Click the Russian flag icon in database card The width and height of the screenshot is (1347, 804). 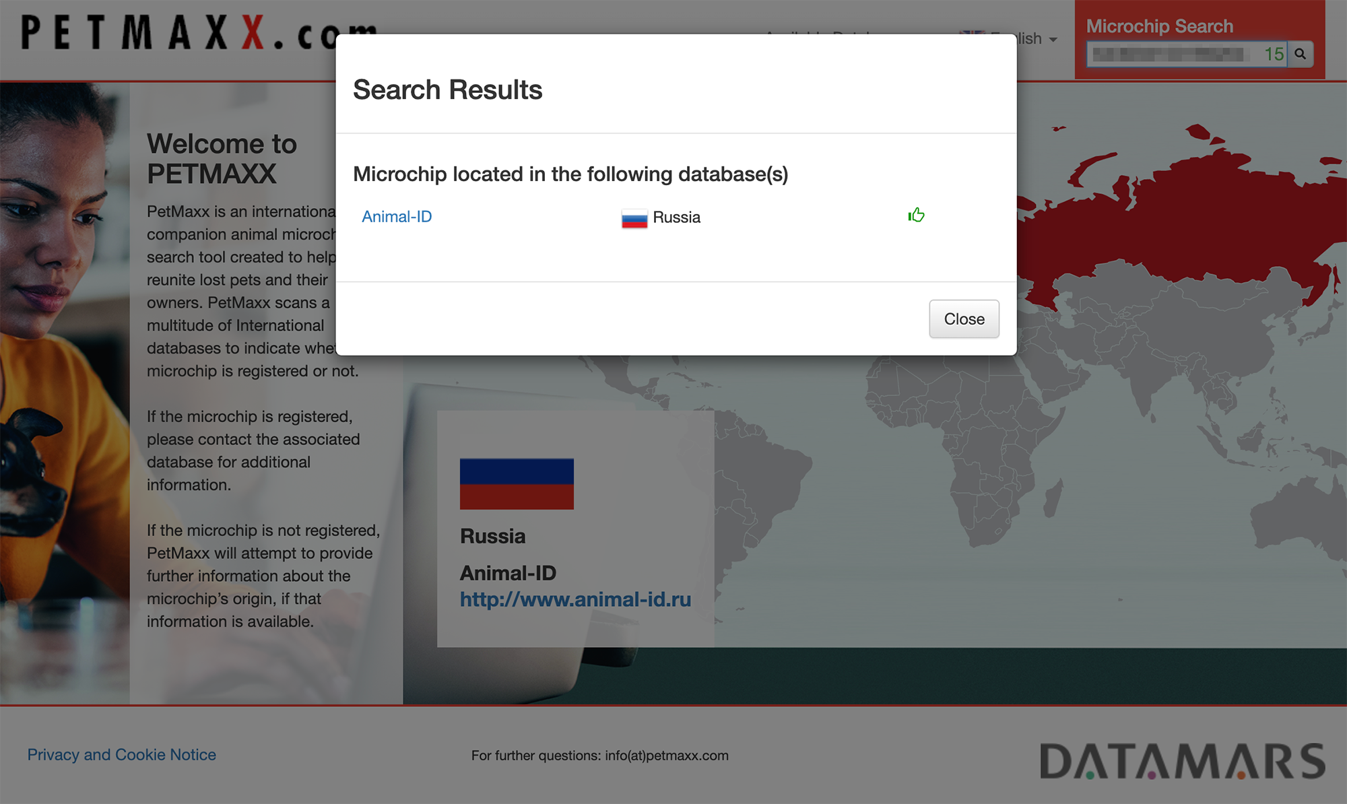[517, 482]
